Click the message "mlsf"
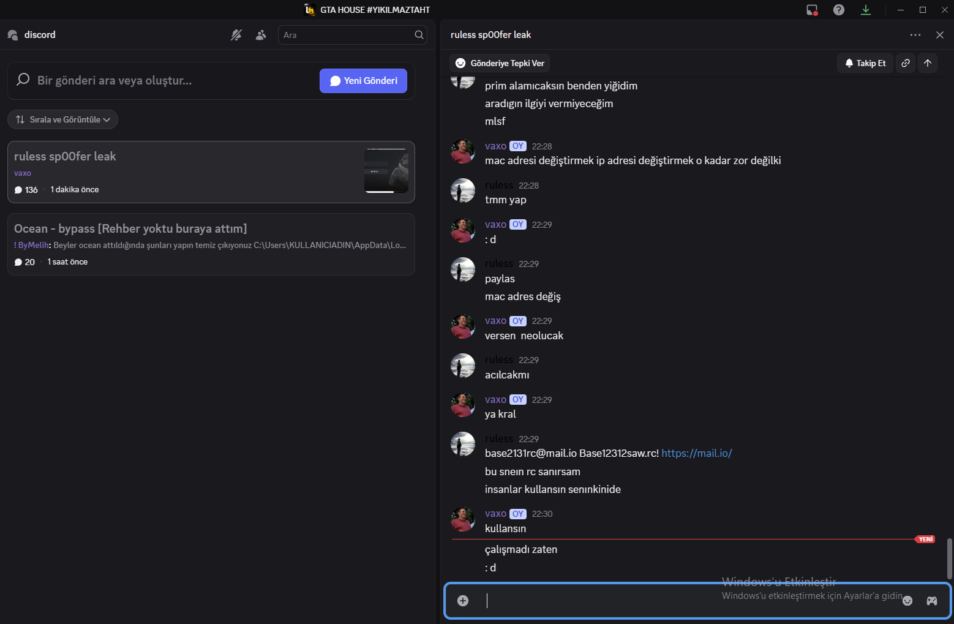954x624 pixels. point(495,121)
